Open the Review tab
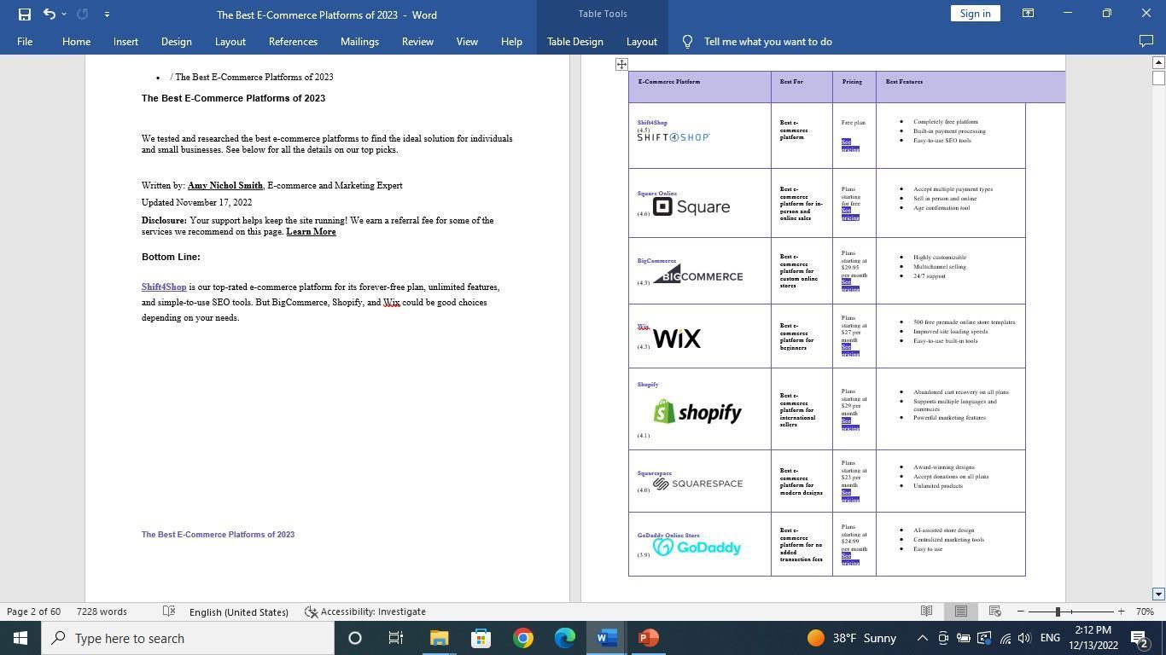Screen dimensions: 1166x655 [x=417, y=42]
